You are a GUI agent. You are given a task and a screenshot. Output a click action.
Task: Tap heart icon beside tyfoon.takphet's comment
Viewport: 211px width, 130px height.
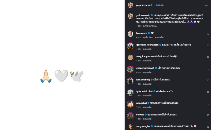(x=208, y=92)
